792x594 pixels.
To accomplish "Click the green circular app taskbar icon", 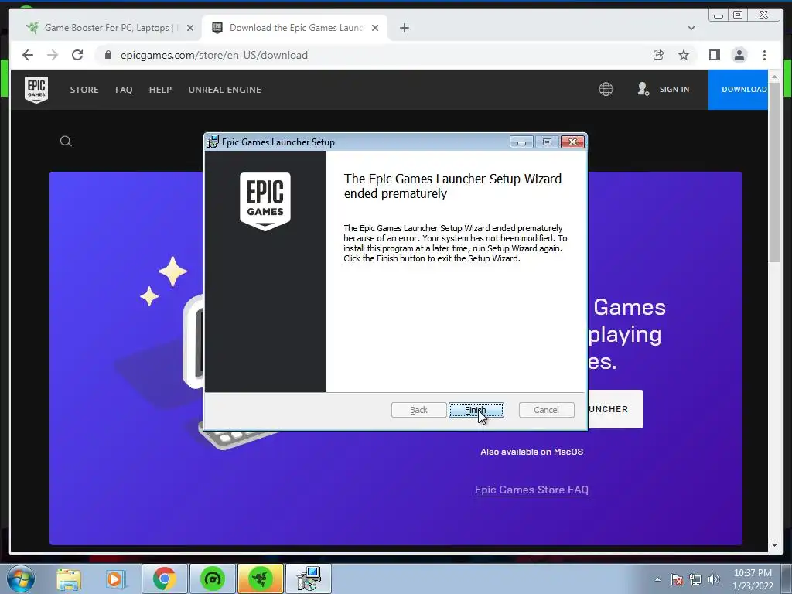I will point(212,579).
